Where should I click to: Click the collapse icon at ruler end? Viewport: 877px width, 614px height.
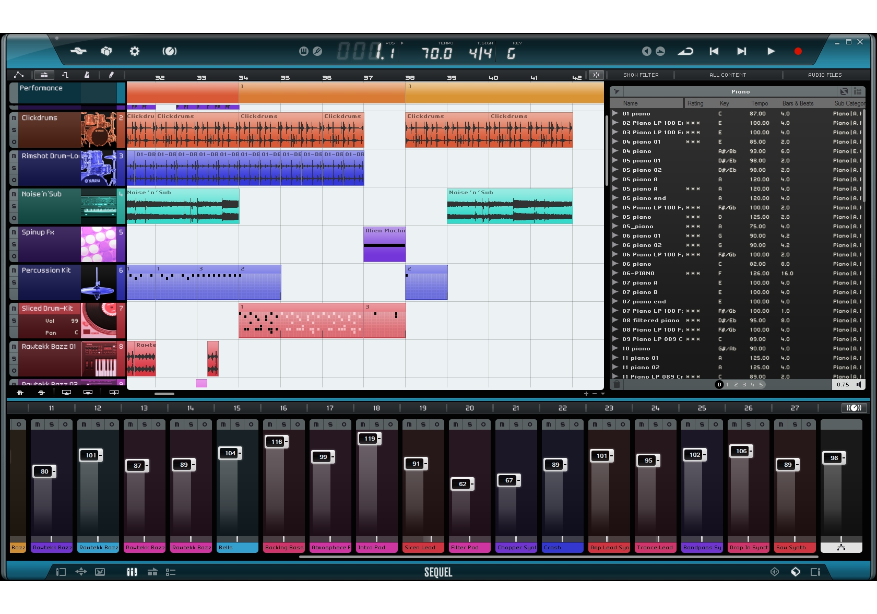pos(596,75)
